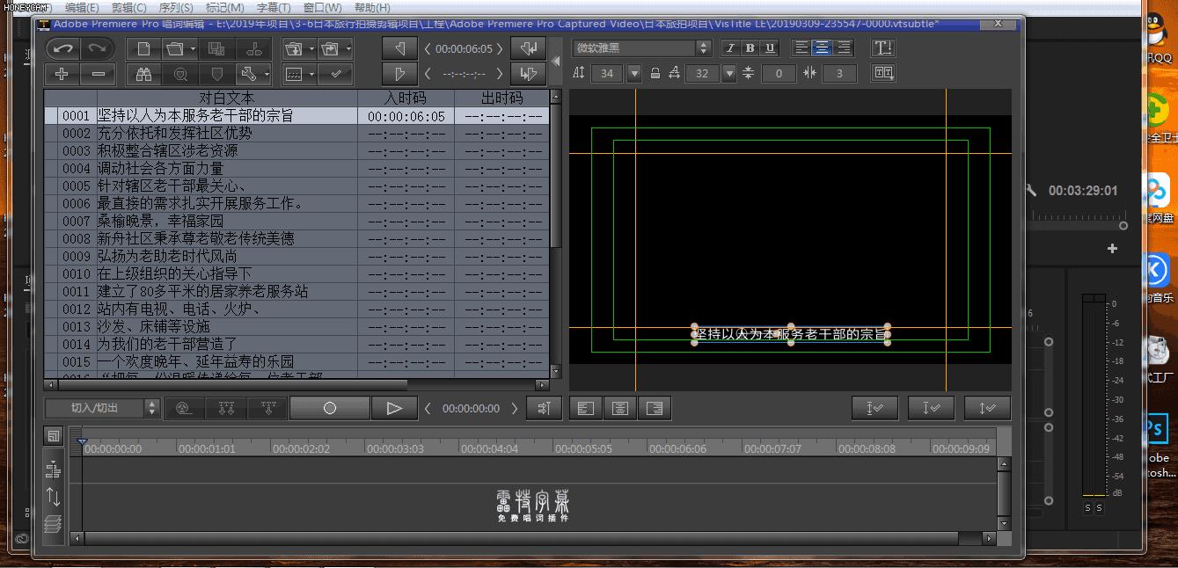Screen dimensions: 1178x568
Task: Toggle underline text formatting
Action: (770, 48)
